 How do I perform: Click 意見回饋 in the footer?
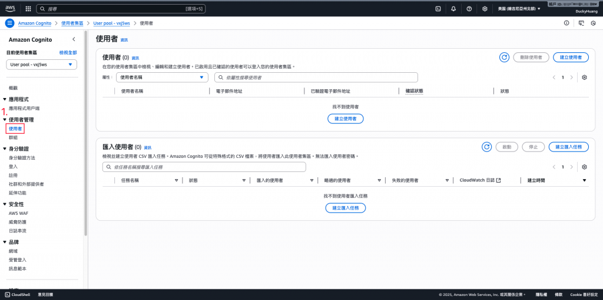point(45,295)
